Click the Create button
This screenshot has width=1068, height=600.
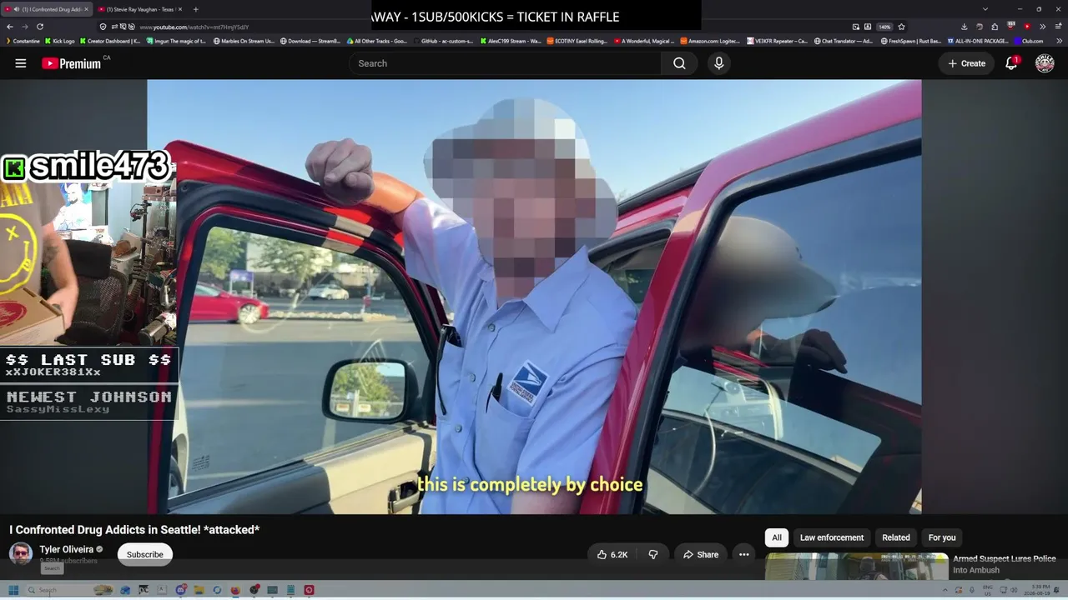(x=966, y=63)
